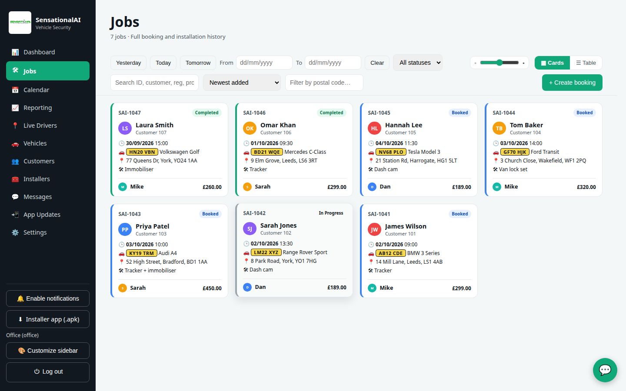Click Tom Baker's TB avatar
Image resolution: width=626 pixels, height=391 pixels.
click(499, 128)
